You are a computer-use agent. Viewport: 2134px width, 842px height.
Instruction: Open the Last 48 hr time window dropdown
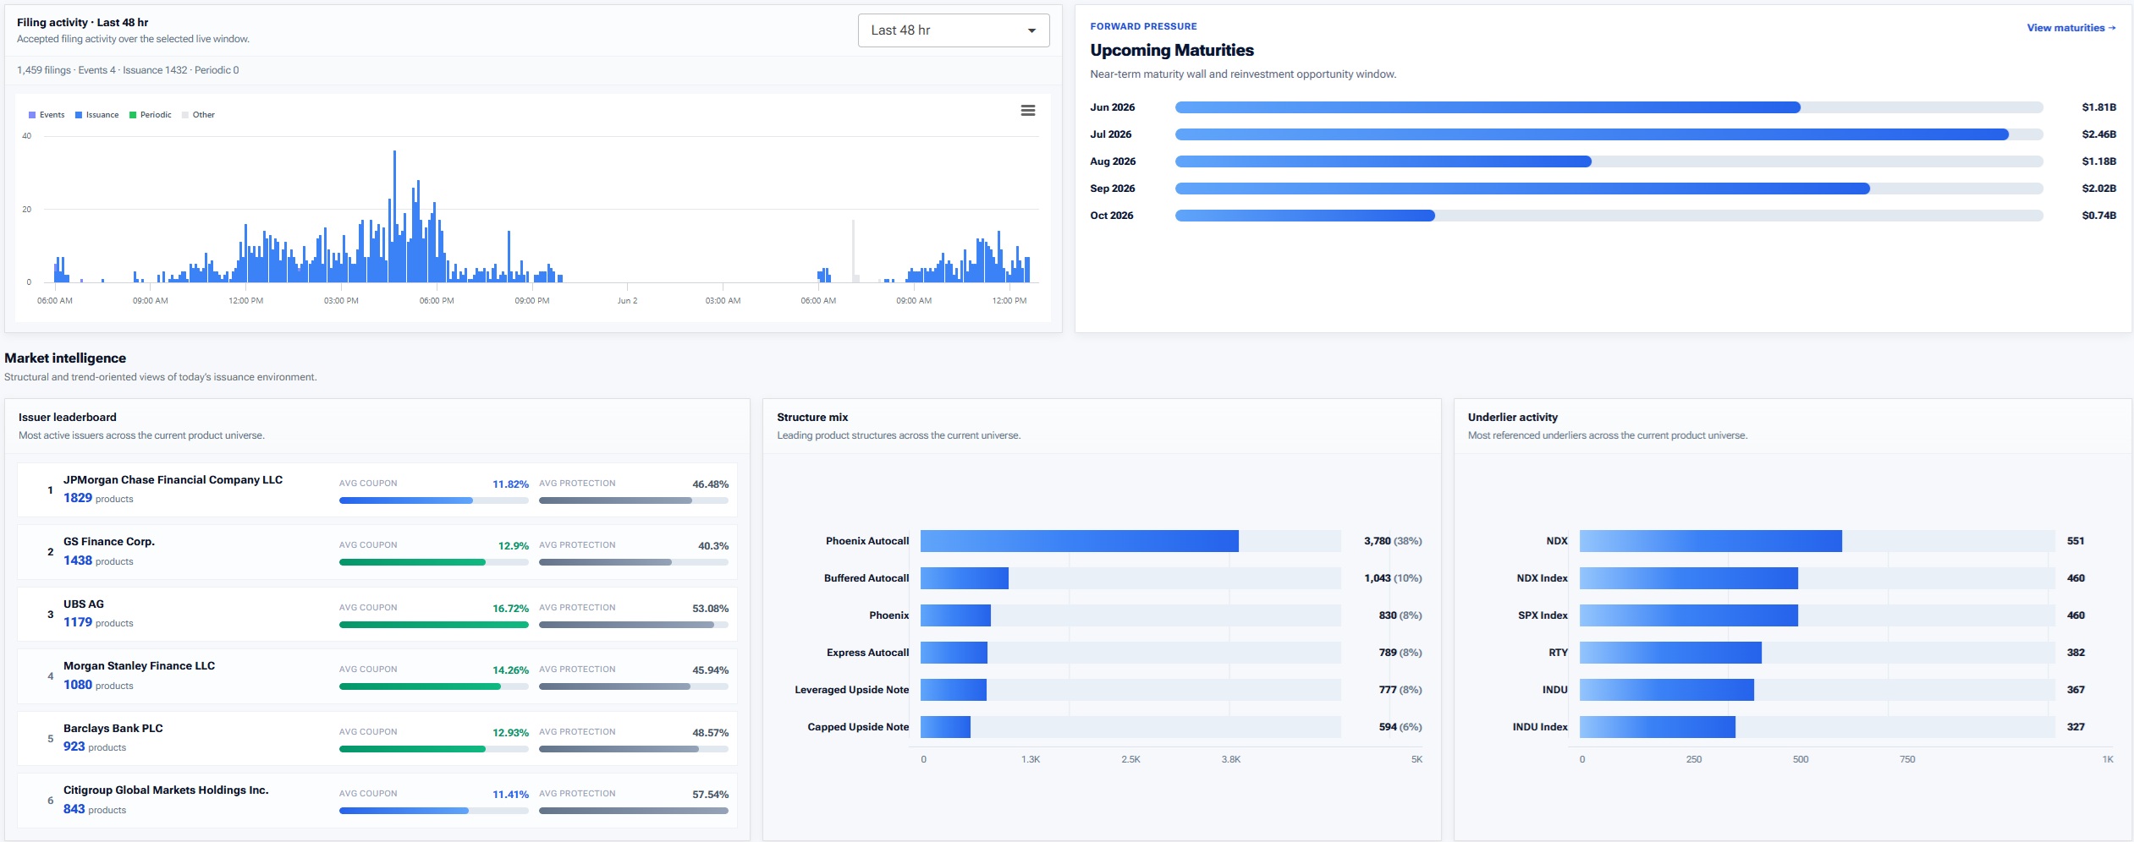[954, 30]
